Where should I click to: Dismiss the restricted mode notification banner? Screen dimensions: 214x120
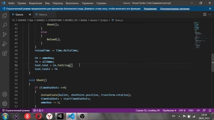point(210,9)
